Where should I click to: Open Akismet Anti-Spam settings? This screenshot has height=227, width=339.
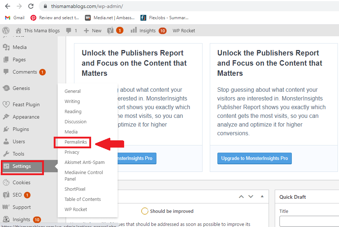tap(85, 162)
